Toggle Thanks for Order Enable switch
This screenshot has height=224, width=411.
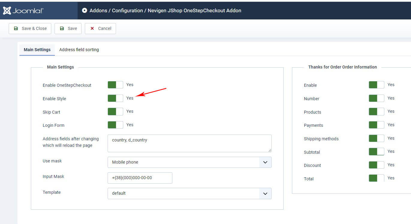376,85
